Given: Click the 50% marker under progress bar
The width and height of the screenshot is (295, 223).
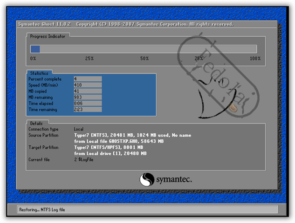Looking at the screenshot, I should [x=144, y=59].
